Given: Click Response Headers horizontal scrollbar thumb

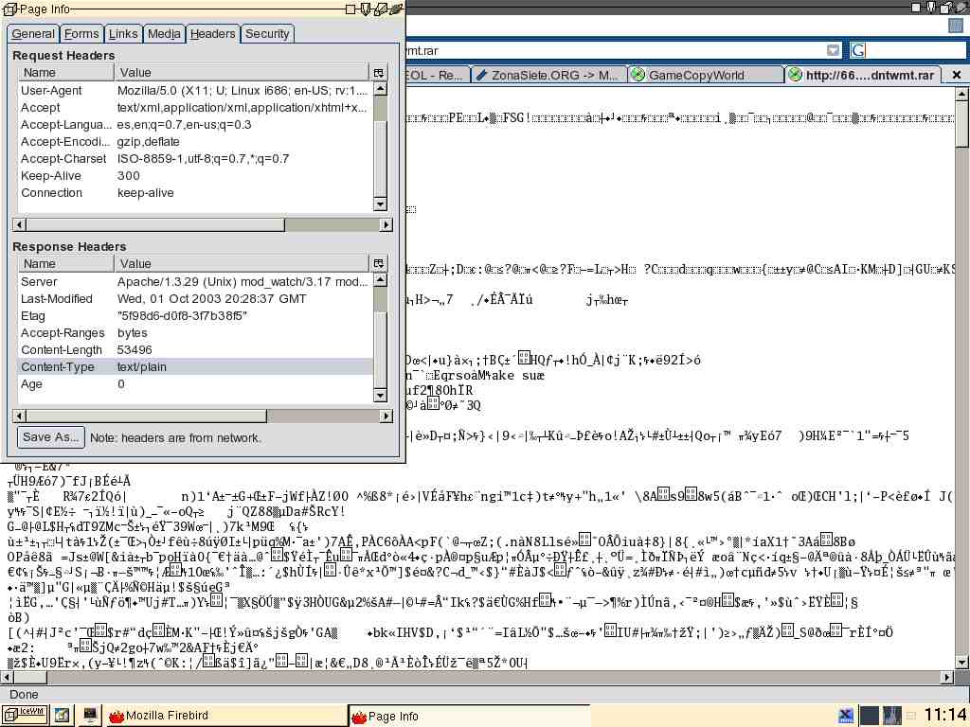Looking at the screenshot, I should 147,417.
